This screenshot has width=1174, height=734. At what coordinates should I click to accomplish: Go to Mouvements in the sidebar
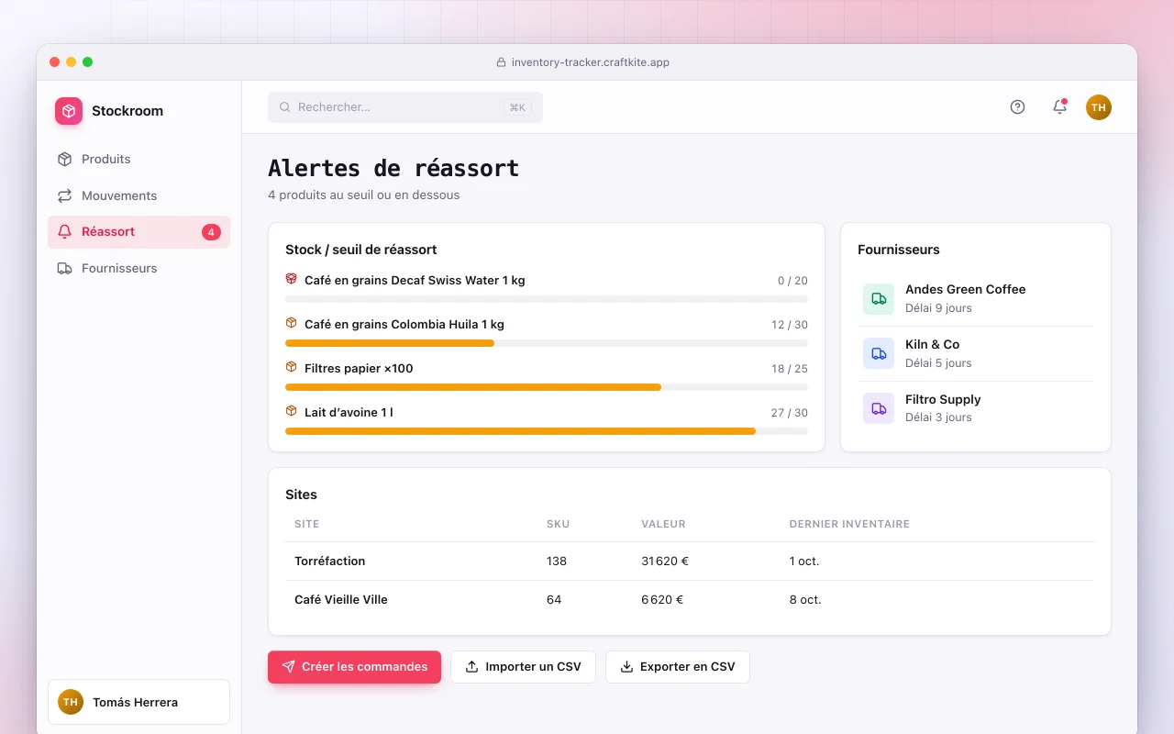(138, 195)
